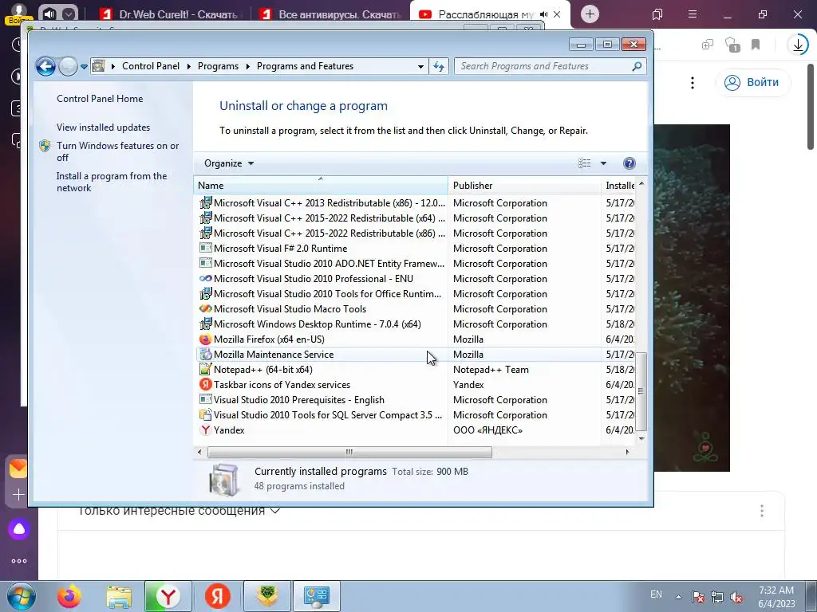Go back with the blue Back arrow
This screenshot has width=817, height=612.
(x=45, y=66)
